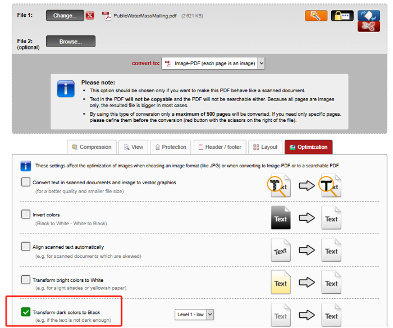Switch to the Compression tab
The width and height of the screenshot is (393, 328).
(x=92, y=147)
